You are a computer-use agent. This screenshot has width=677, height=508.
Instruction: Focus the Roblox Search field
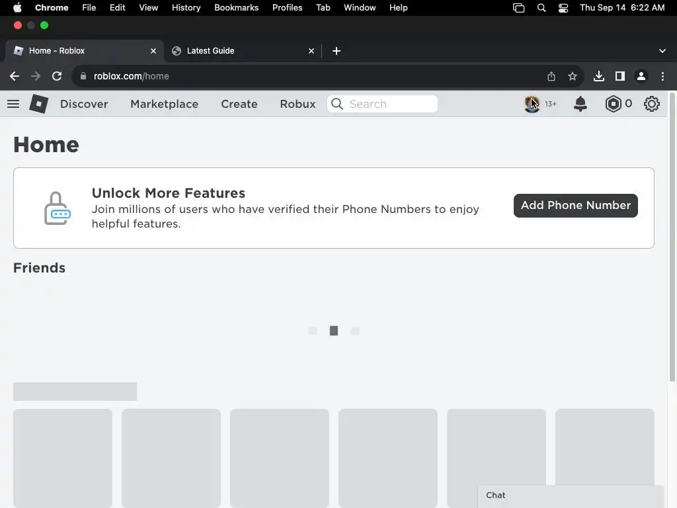(383, 104)
